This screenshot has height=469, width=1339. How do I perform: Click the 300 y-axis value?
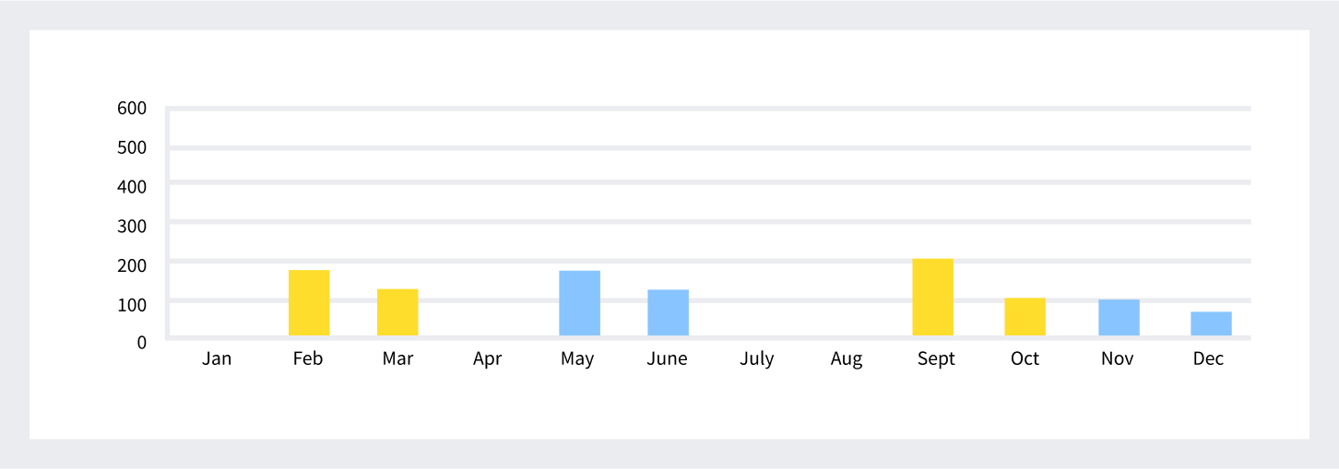(x=132, y=225)
